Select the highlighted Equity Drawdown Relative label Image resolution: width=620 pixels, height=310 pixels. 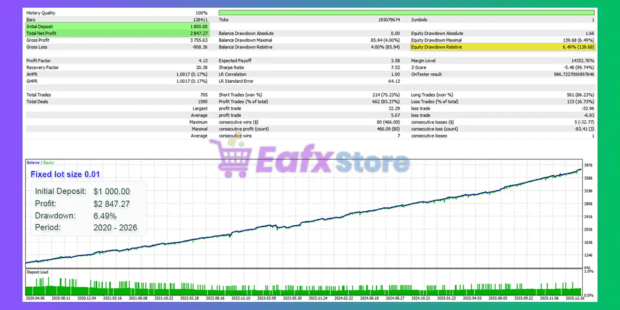click(436, 47)
